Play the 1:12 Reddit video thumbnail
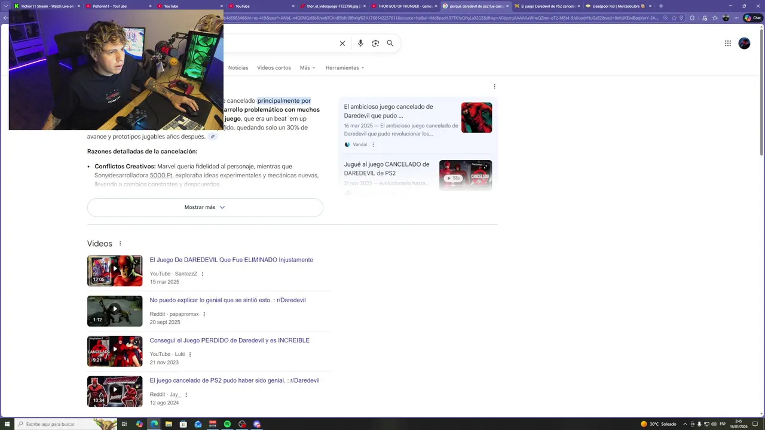 tap(115, 311)
